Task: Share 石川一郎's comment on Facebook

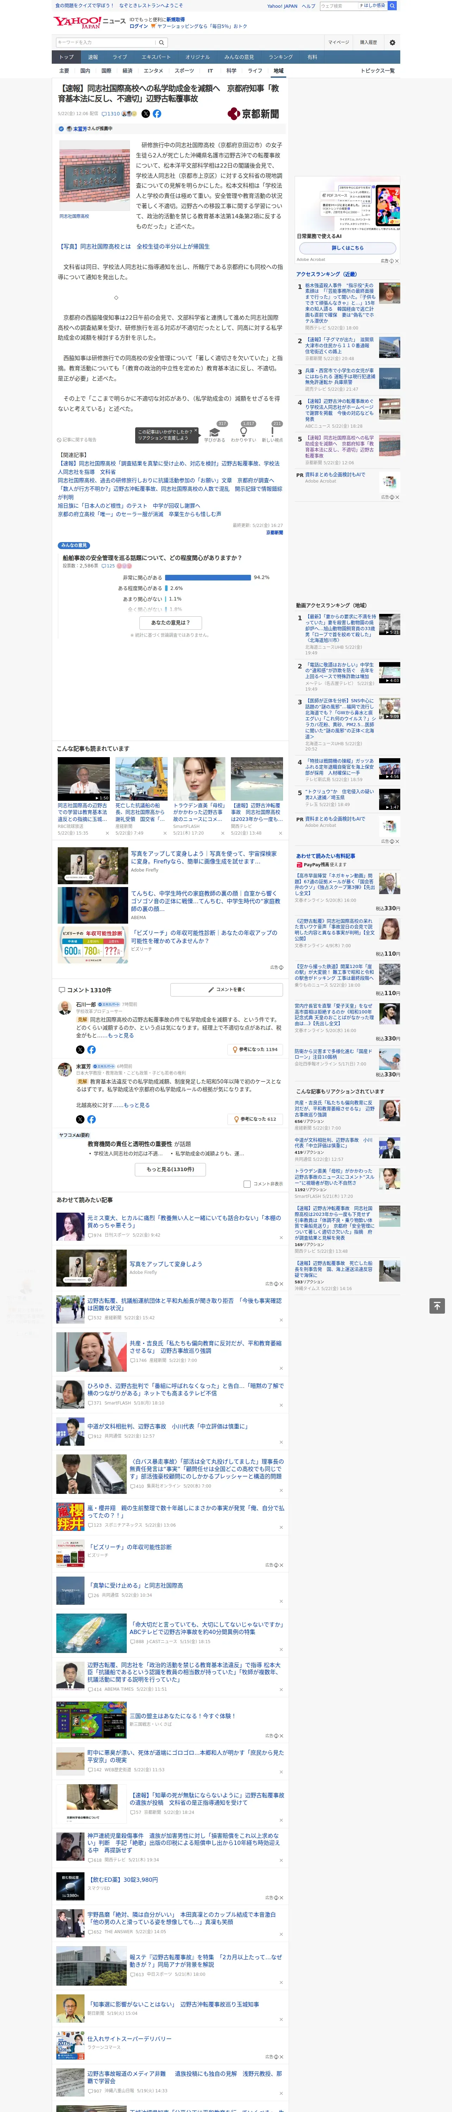Action: (91, 1049)
